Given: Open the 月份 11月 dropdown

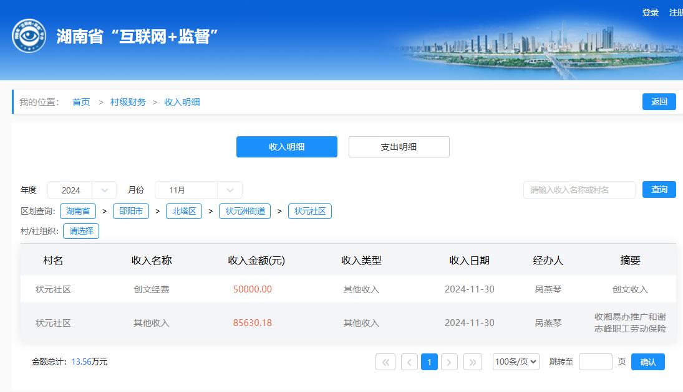Looking at the screenshot, I should coord(198,190).
